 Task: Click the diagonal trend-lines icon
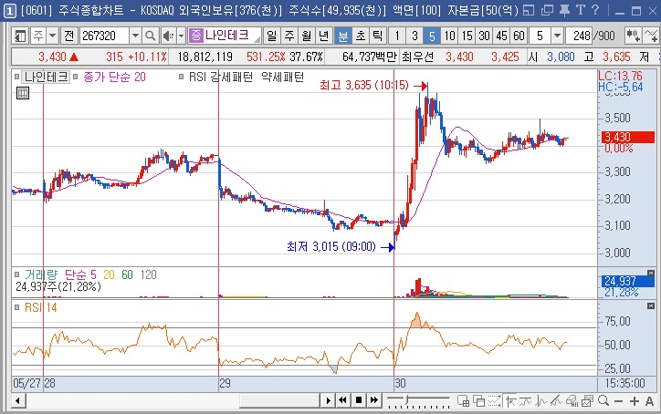point(556,401)
